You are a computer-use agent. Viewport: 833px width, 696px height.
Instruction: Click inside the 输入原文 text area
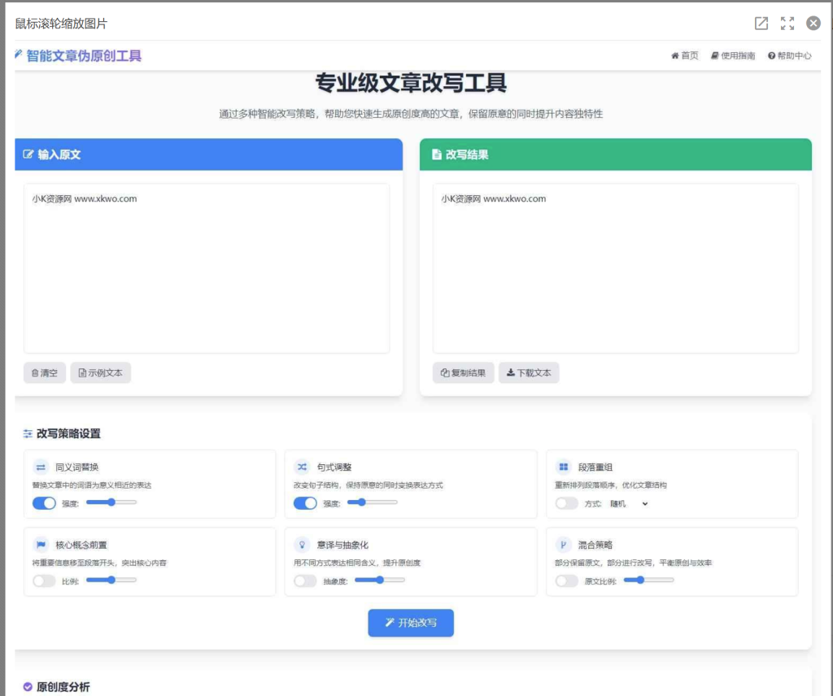pos(207,268)
